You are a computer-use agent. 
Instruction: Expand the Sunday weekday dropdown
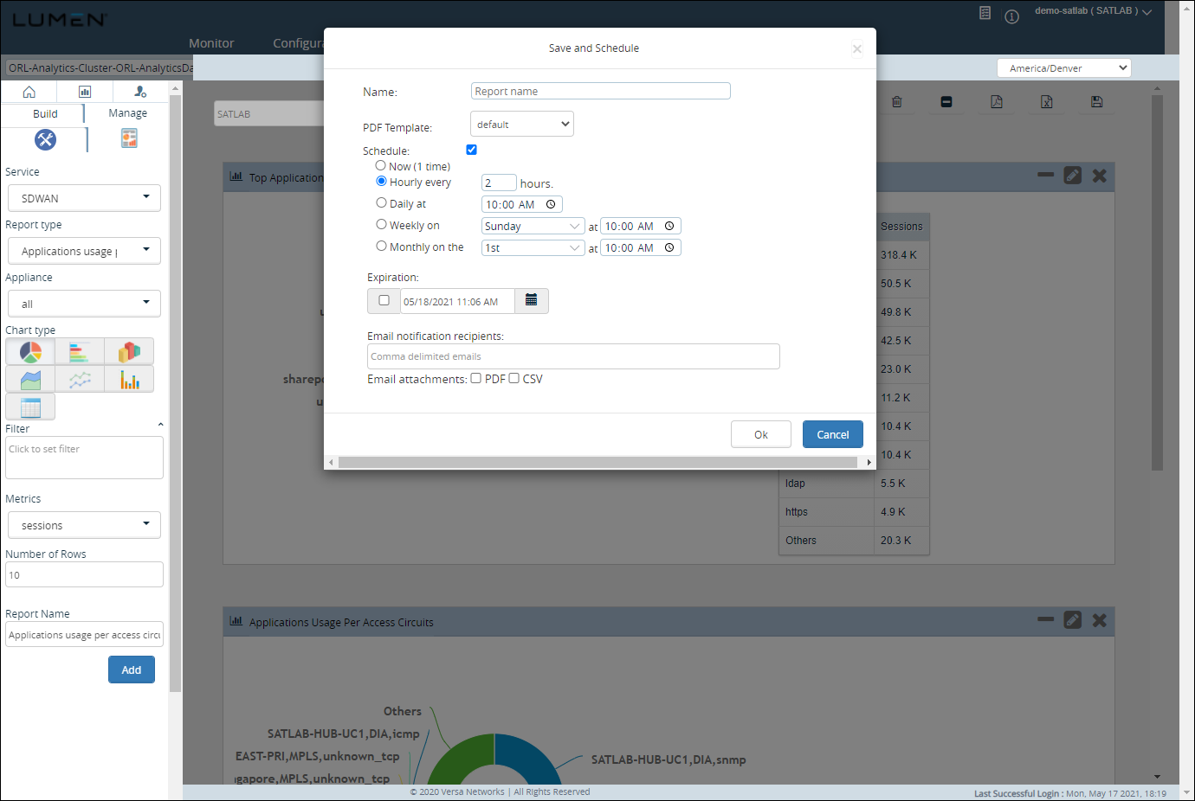coord(533,226)
